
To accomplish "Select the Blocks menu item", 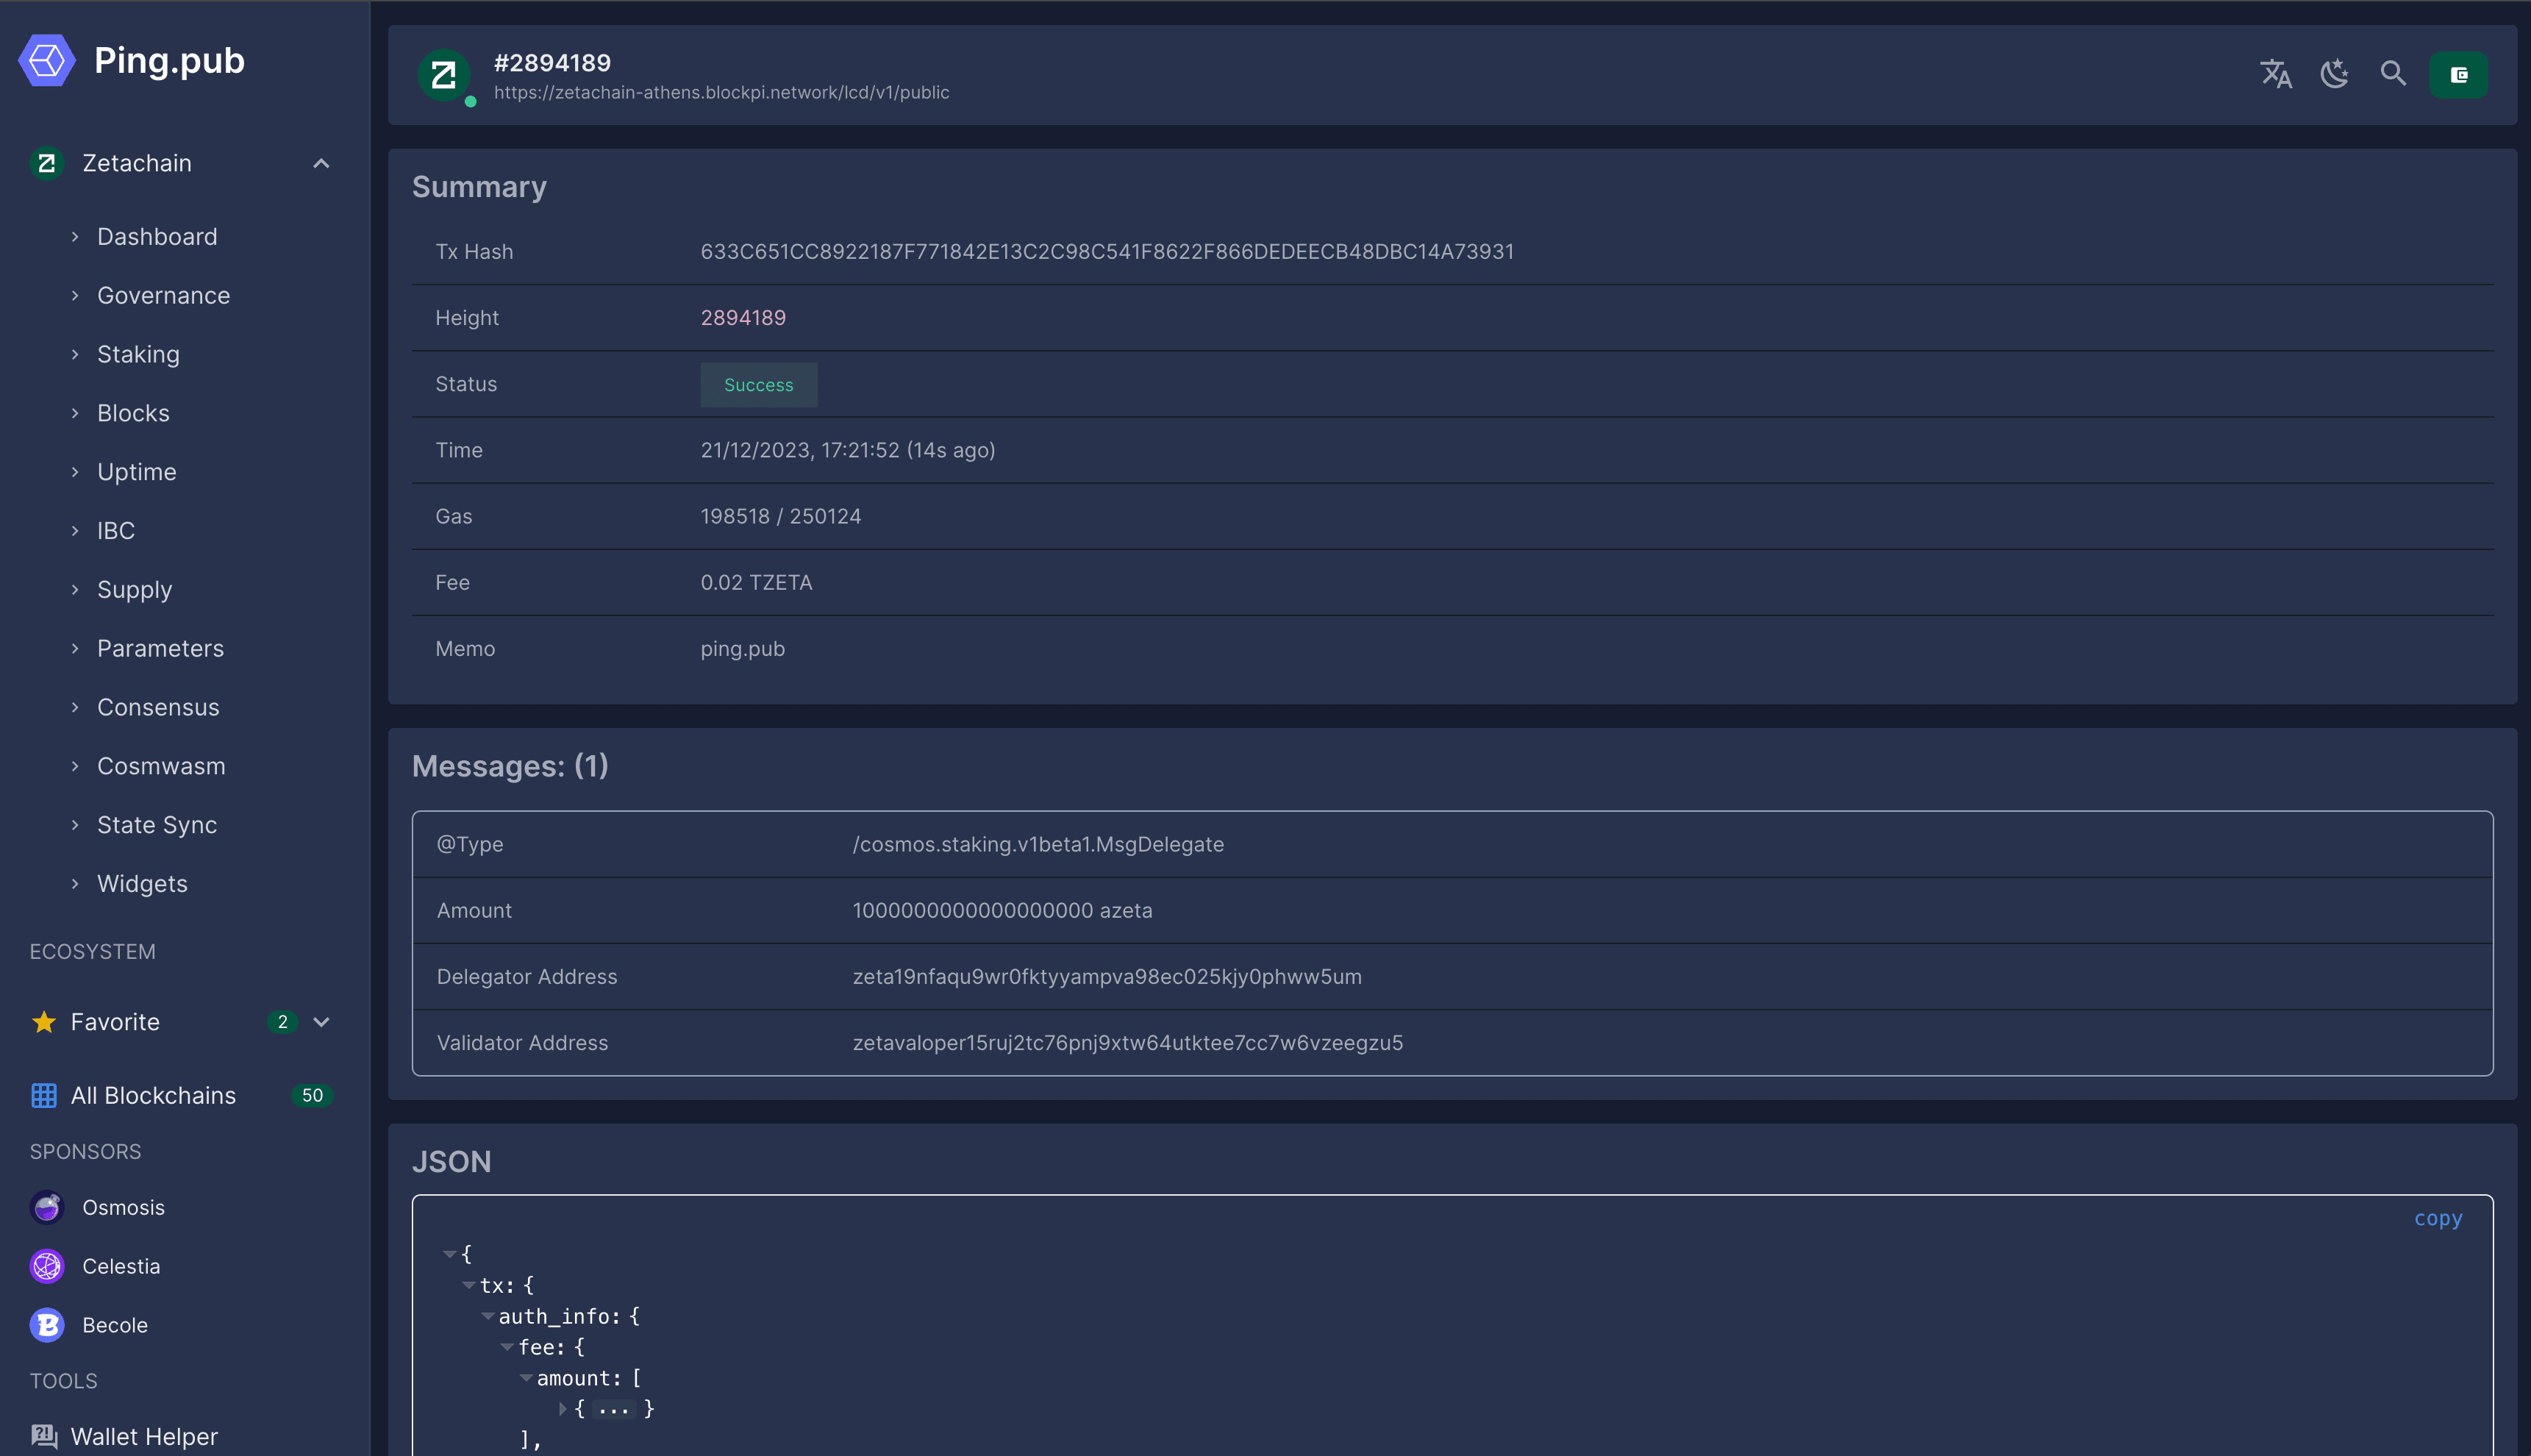I will (x=132, y=412).
